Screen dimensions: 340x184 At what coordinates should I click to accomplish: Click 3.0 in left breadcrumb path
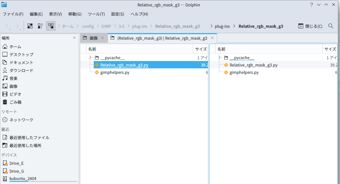click(x=121, y=26)
